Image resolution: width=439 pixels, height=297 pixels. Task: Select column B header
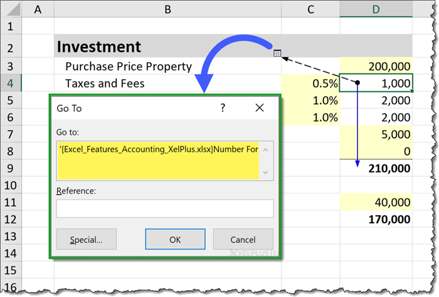coord(167,9)
